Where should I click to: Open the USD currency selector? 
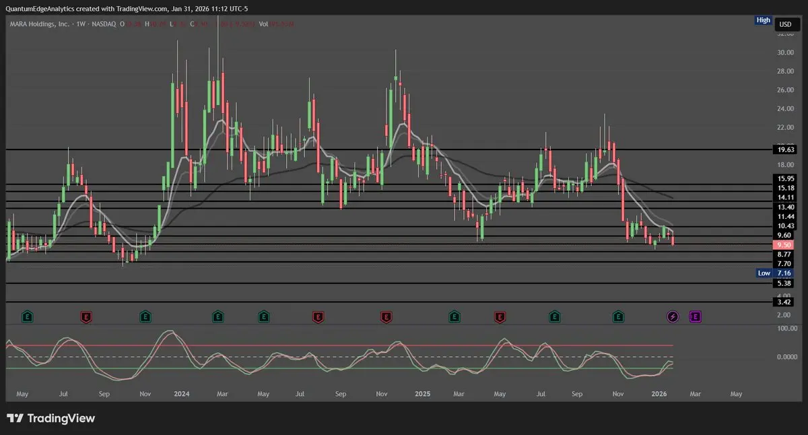[785, 24]
